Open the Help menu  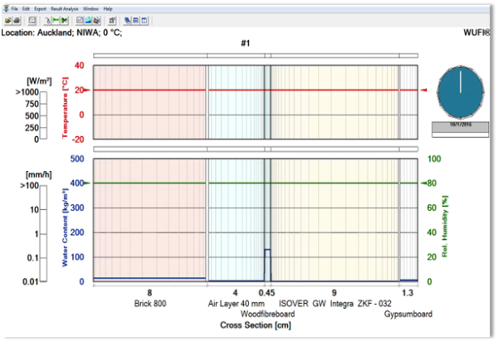pyautogui.click(x=108, y=8)
